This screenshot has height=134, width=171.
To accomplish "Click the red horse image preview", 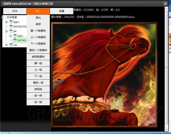I will pyautogui.click(x=104, y=75).
